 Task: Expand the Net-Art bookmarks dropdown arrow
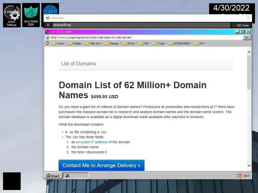(x=102, y=43)
